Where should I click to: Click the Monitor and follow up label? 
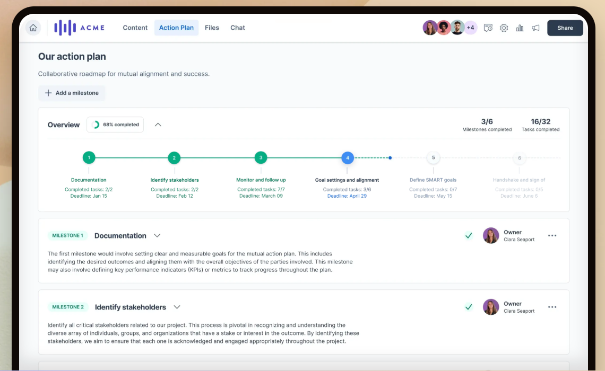pyautogui.click(x=261, y=180)
